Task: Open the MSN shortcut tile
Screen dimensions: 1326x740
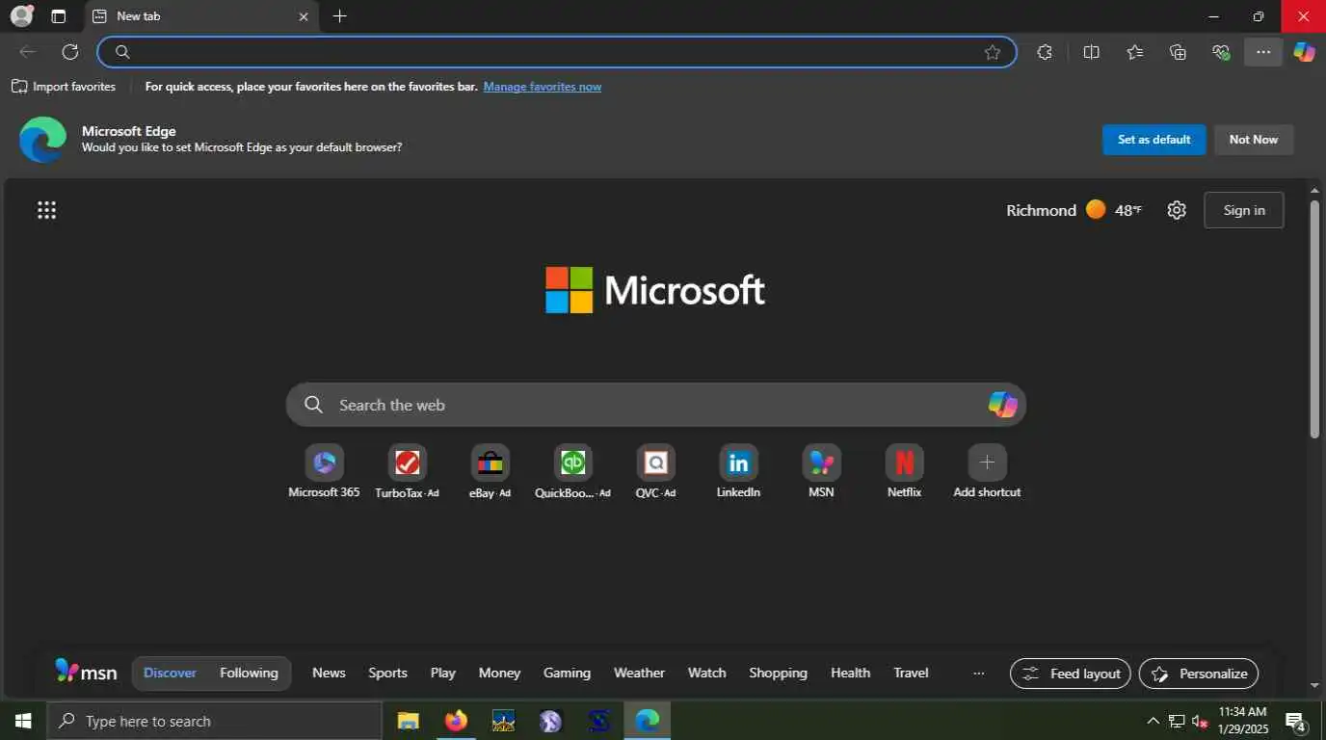Action: click(x=821, y=472)
